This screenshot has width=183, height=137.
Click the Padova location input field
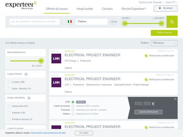[91, 22]
